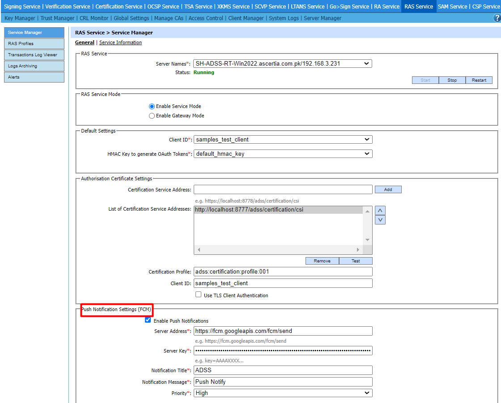The width and height of the screenshot is (501, 403).
Task: Click the Restart service button
Action: tap(479, 80)
